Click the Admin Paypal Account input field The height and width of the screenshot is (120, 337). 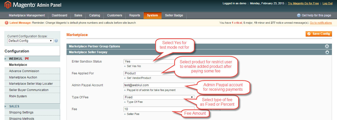[159, 85]
